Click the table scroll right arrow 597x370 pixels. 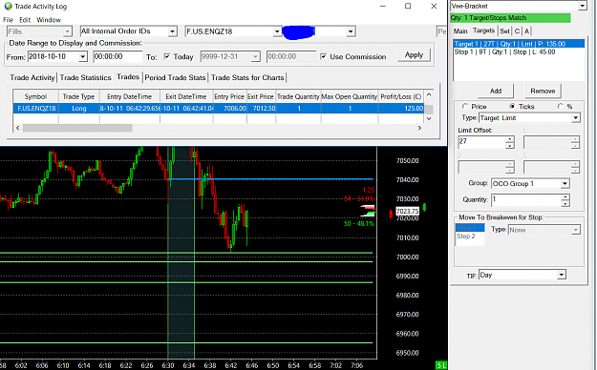click(x=419, y=128)
